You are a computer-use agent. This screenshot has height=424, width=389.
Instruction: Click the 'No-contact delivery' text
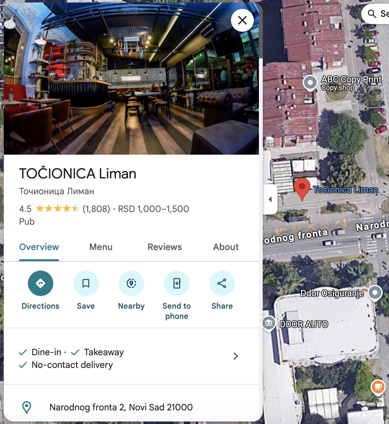[72, 365]
